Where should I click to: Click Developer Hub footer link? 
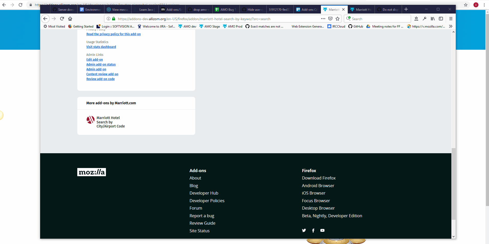tap(204, 193)
